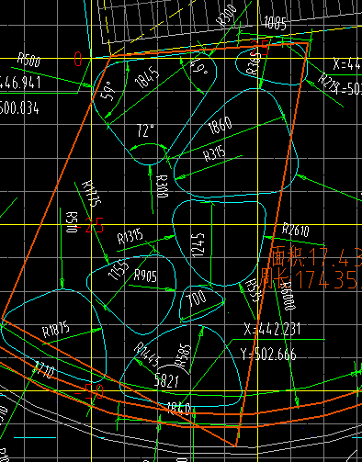Click the orange 周长 perimeter annotation
This screenshot has width=362, height=462.
pos(311,279)
